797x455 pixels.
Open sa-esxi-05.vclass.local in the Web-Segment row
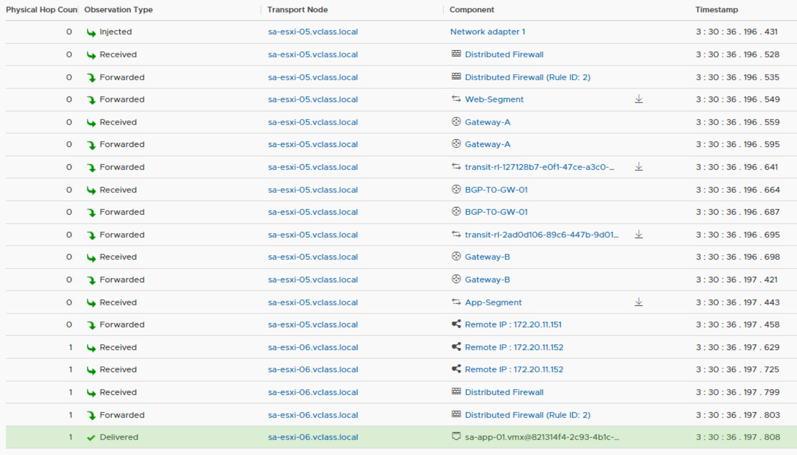coord(313,99)
